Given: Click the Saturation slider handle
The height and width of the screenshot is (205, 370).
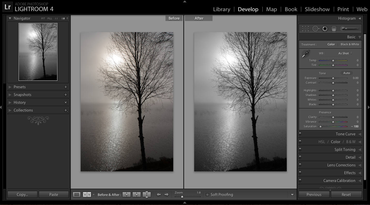Looking at the screenshot, I should pos(321,127).
